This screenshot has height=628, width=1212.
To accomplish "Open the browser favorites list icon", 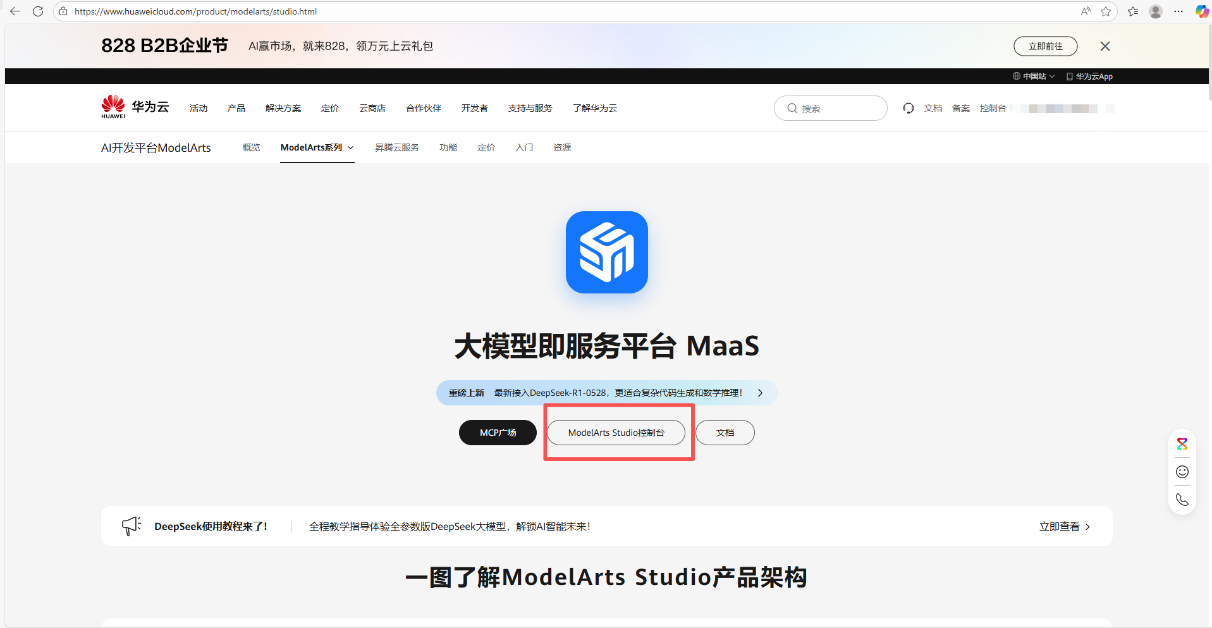I will 1133,11.
